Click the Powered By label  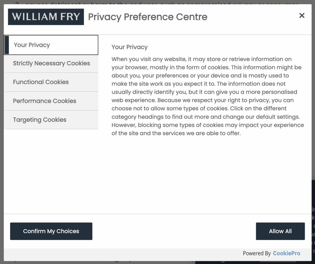[x=257, y=253]
